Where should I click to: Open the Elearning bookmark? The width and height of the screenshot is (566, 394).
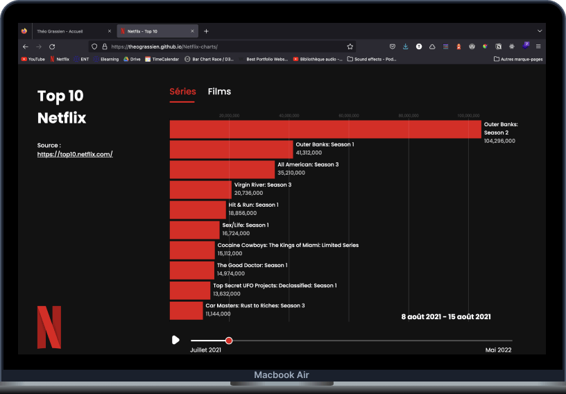(107, 59)
